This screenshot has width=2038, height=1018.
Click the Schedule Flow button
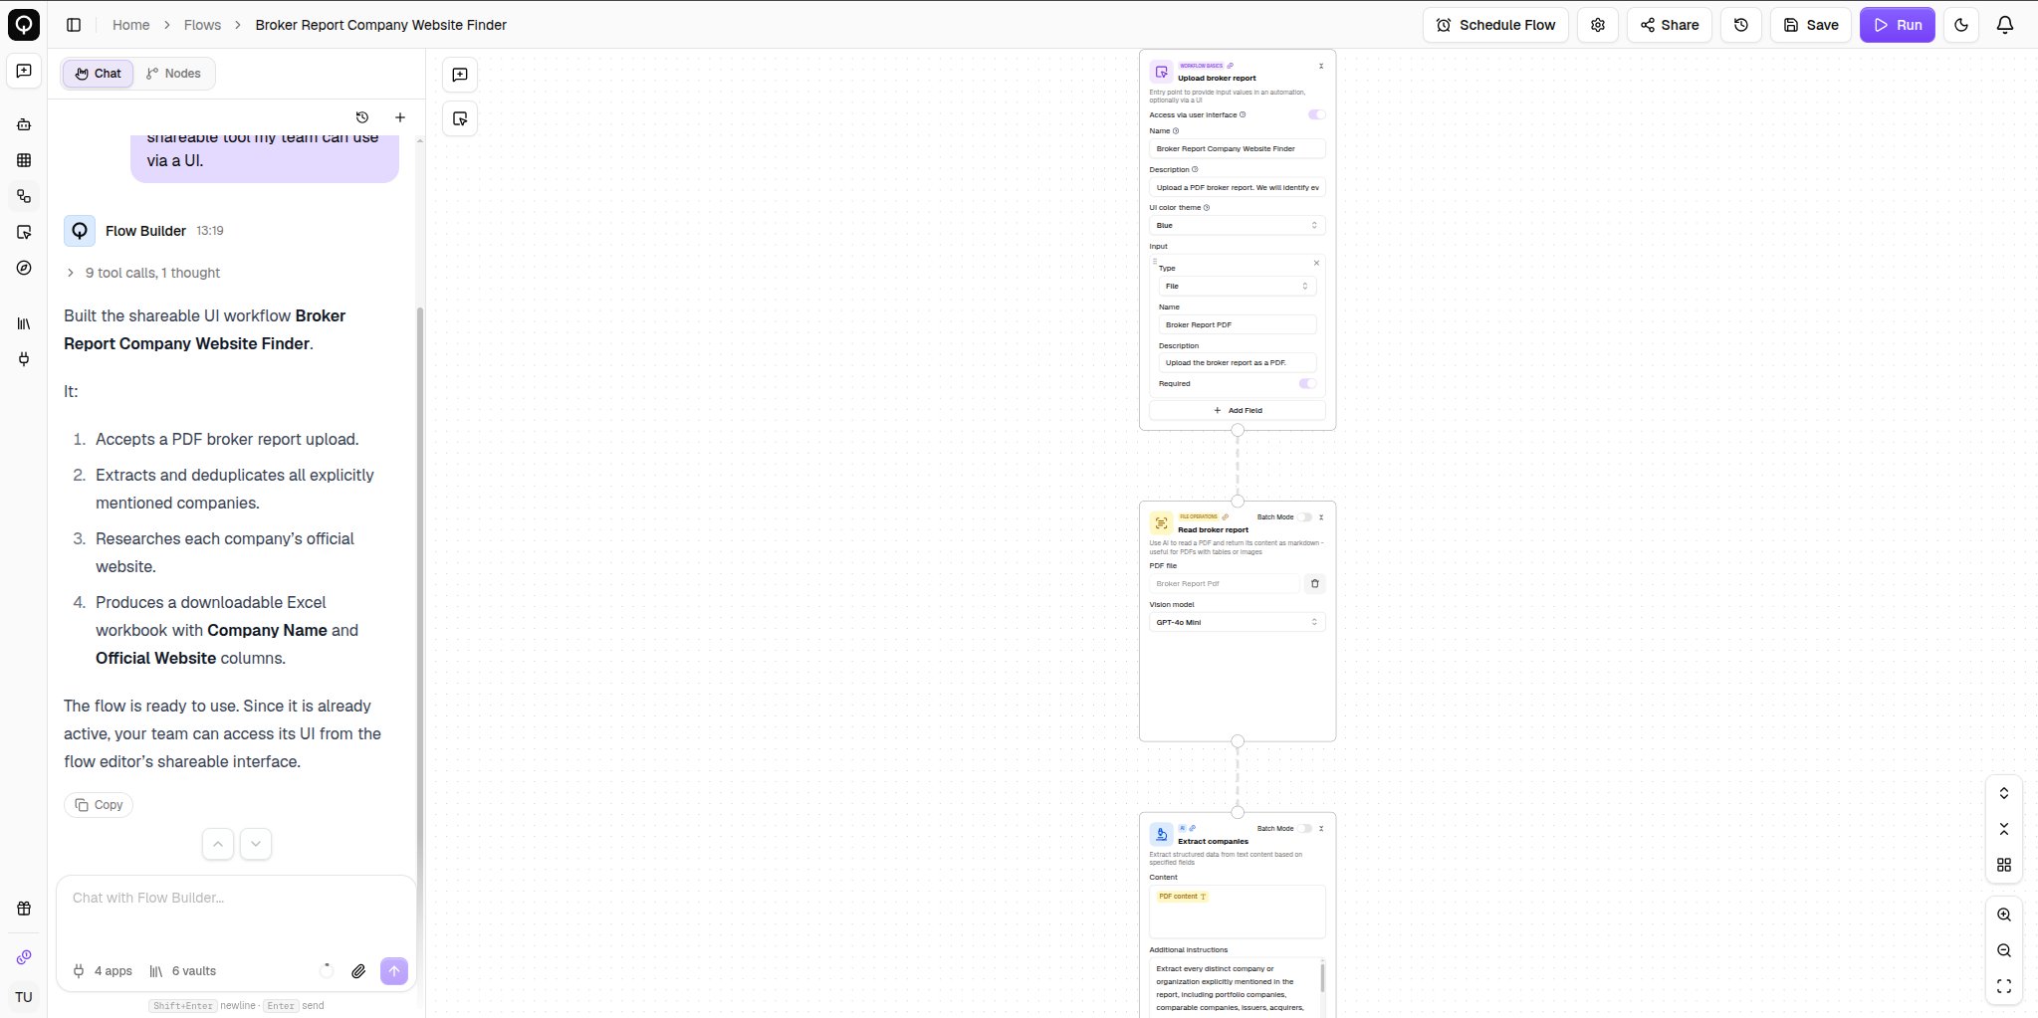[x=1495, y=25]
